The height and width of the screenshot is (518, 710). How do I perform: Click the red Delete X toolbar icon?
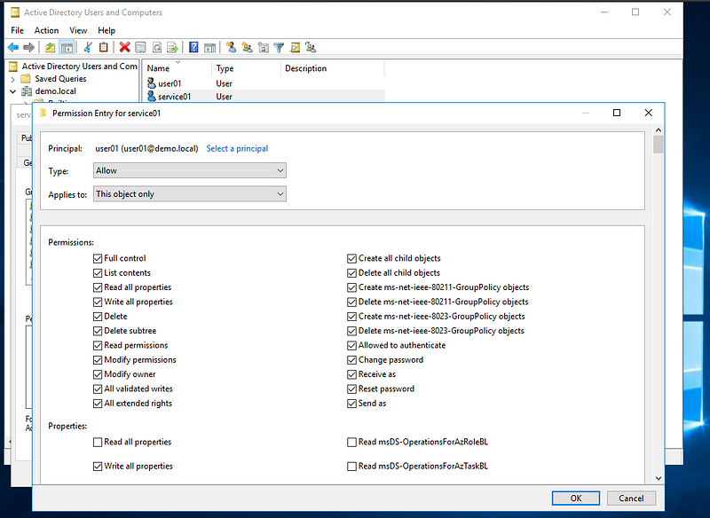125,47
